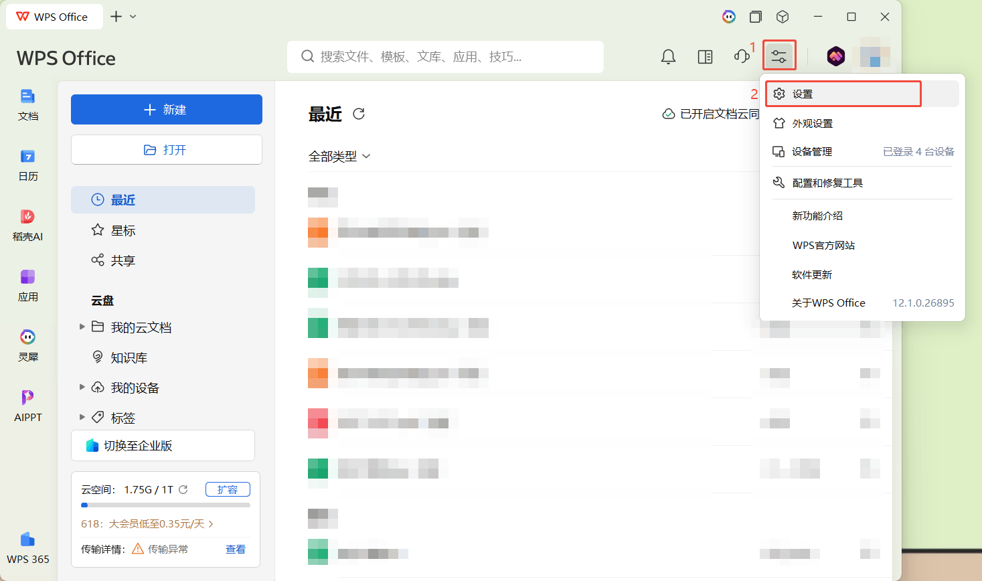Click 已开启文档云同步 status

pyautogui.click(x=711, y=114)
